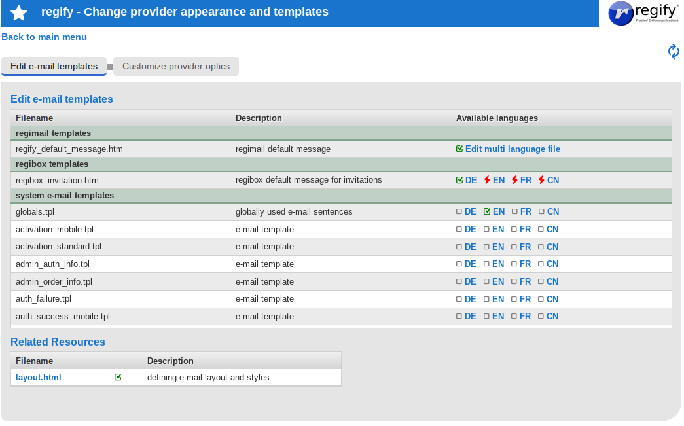Click regibox_invitation.htm filename
The image size is (684, 426).
click(x=57, y=180)
